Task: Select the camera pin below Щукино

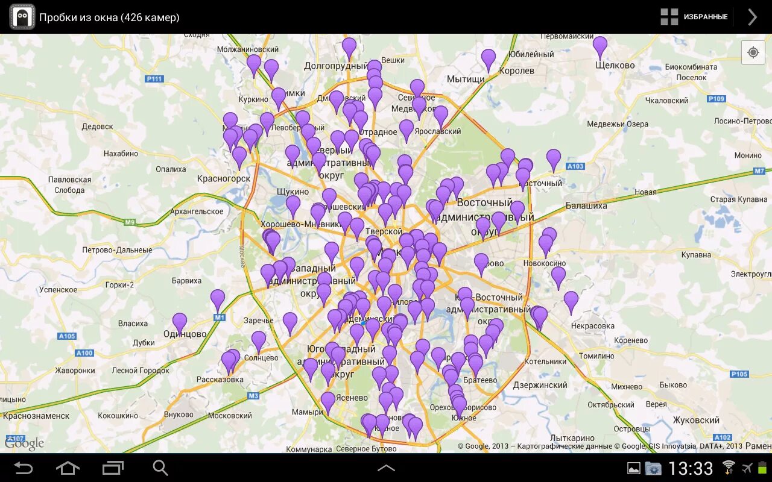Action: [293, 205]
